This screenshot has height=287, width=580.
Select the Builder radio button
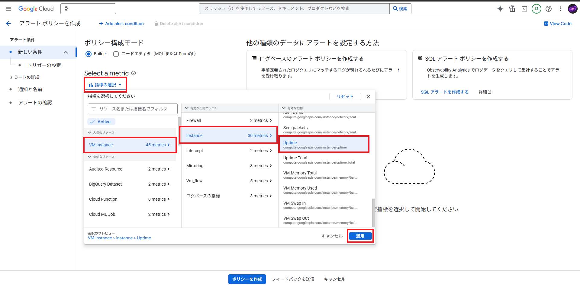[x=89, y=54]
